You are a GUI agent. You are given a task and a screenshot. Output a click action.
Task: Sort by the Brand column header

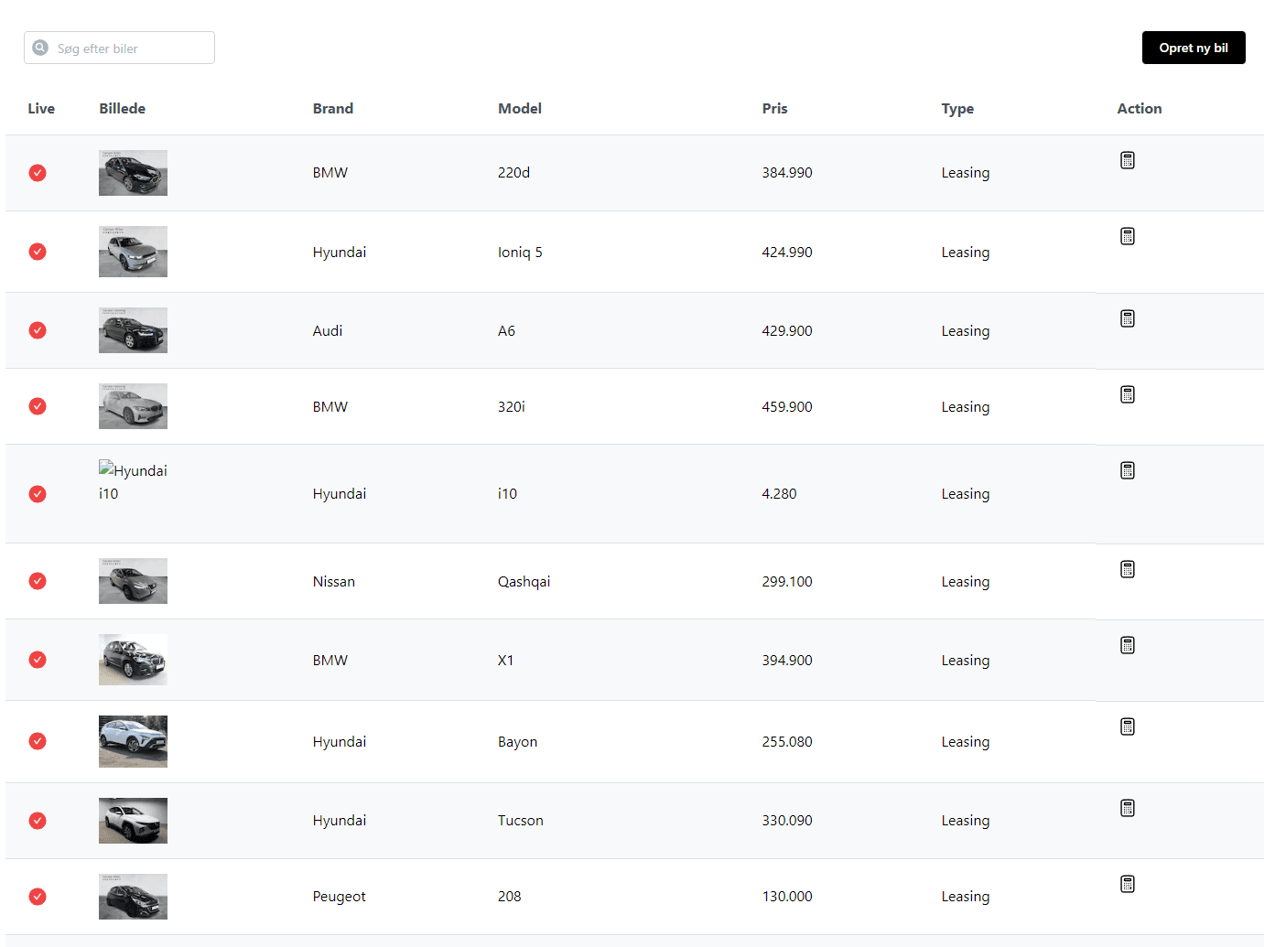point(333,108)
